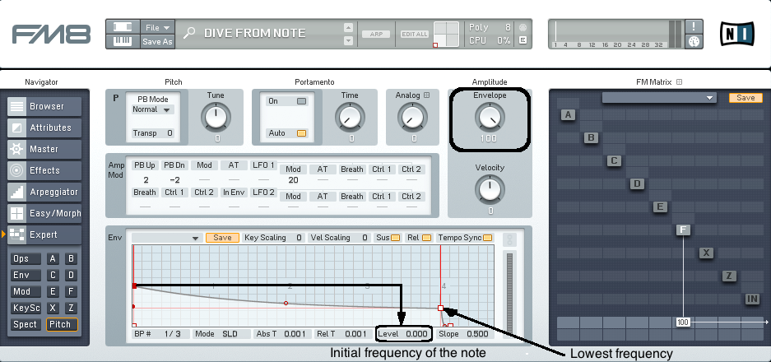Select operator A in FM Matrix
This screenshot has width=771, height=362.
[x=568, y=115]
